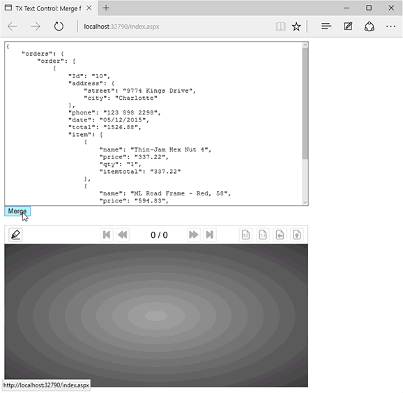Select the 1:1 actual size icon

click(x=263, y=235)
